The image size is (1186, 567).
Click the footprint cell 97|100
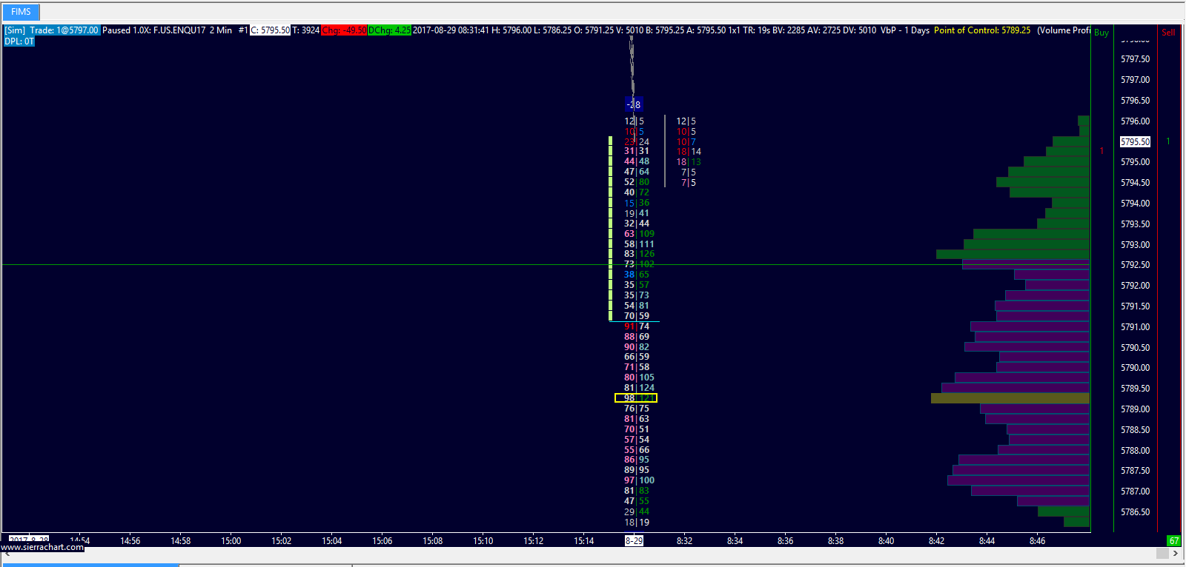point(639,480)
